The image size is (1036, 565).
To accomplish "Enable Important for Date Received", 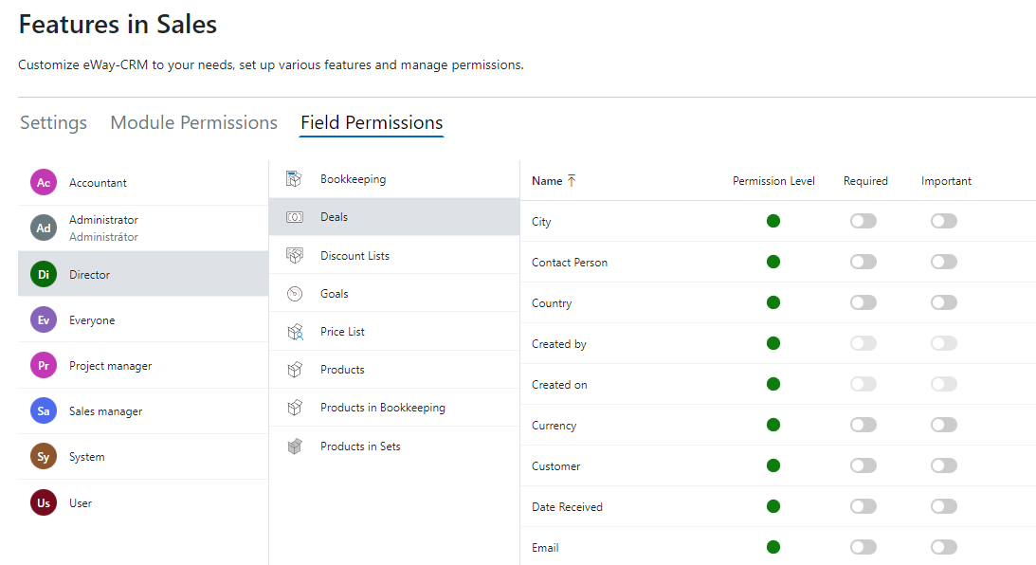I will tap(944, 507).
